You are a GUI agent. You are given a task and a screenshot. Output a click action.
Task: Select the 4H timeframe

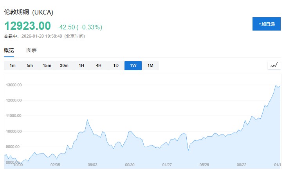pyautogui.click(x=99, y=65)
